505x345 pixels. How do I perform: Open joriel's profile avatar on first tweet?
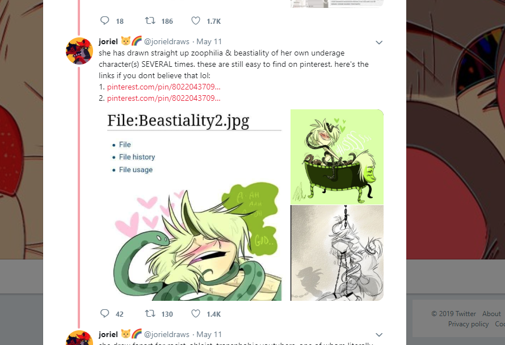79,51
